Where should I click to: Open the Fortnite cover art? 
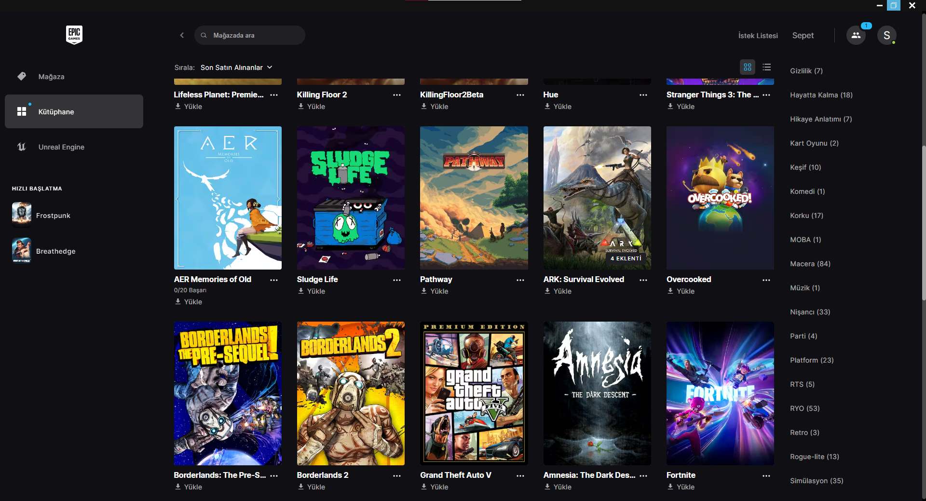pos(720,393)
